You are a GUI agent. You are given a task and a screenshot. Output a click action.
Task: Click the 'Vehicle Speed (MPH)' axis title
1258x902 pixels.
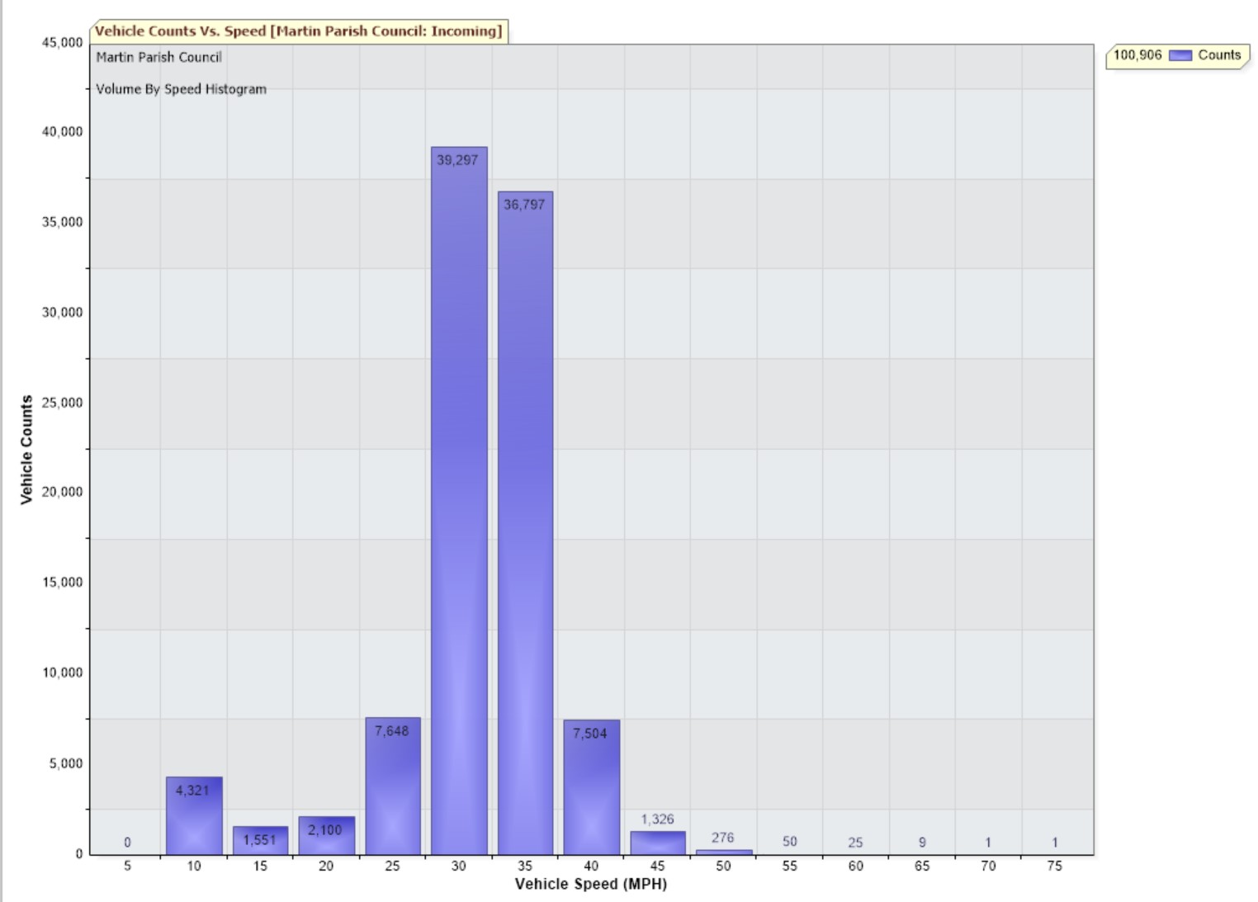pyautogui.click(x=591, y=884)
